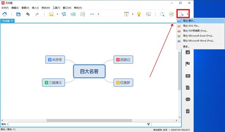Click the scroll down arrow
Viewport: 225px width, 132px height.
point(179,117)
